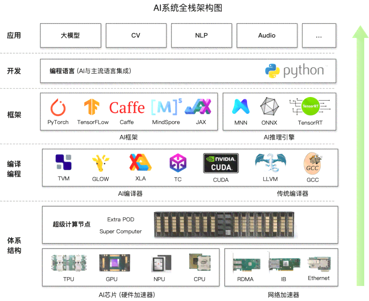This screenshot has height=301, width=369.
Task: Click the Python logo
Action: pyautogui.click(x=272, y=71)
